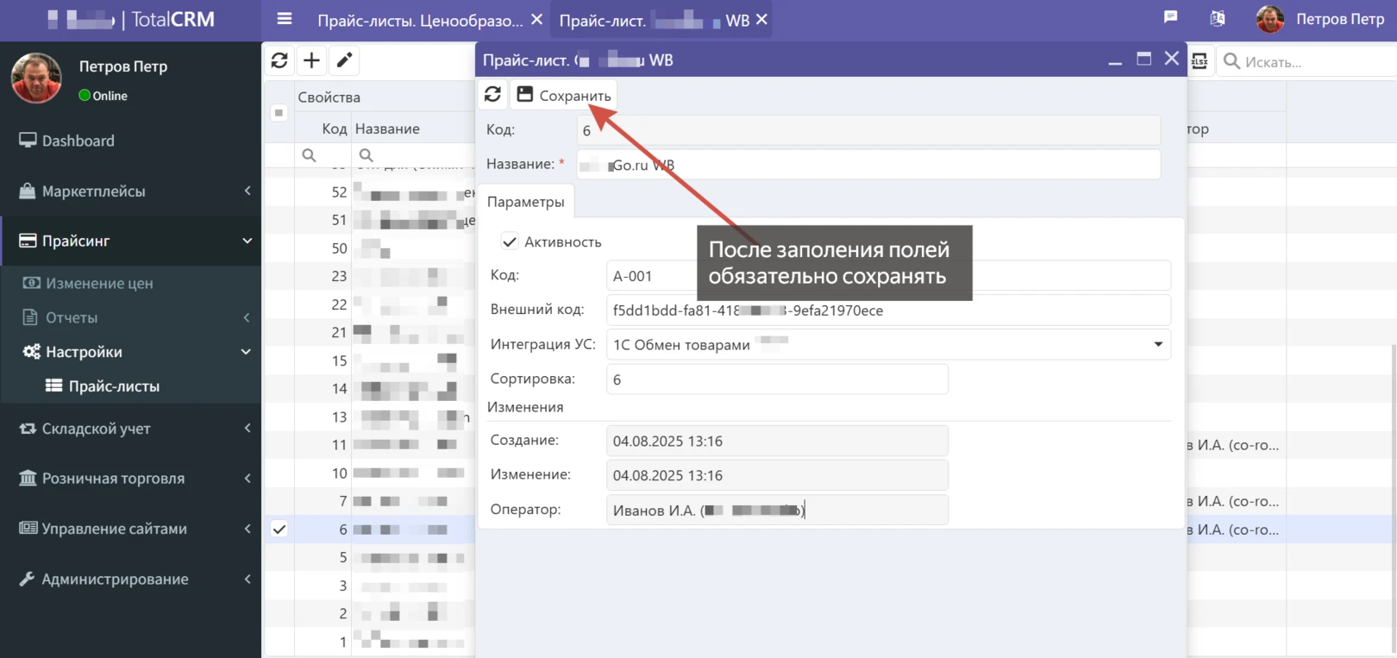The width and height of the screenshot is (1397, 658).
Task: Click the Сортировка input field
Action: click(776, 379)
